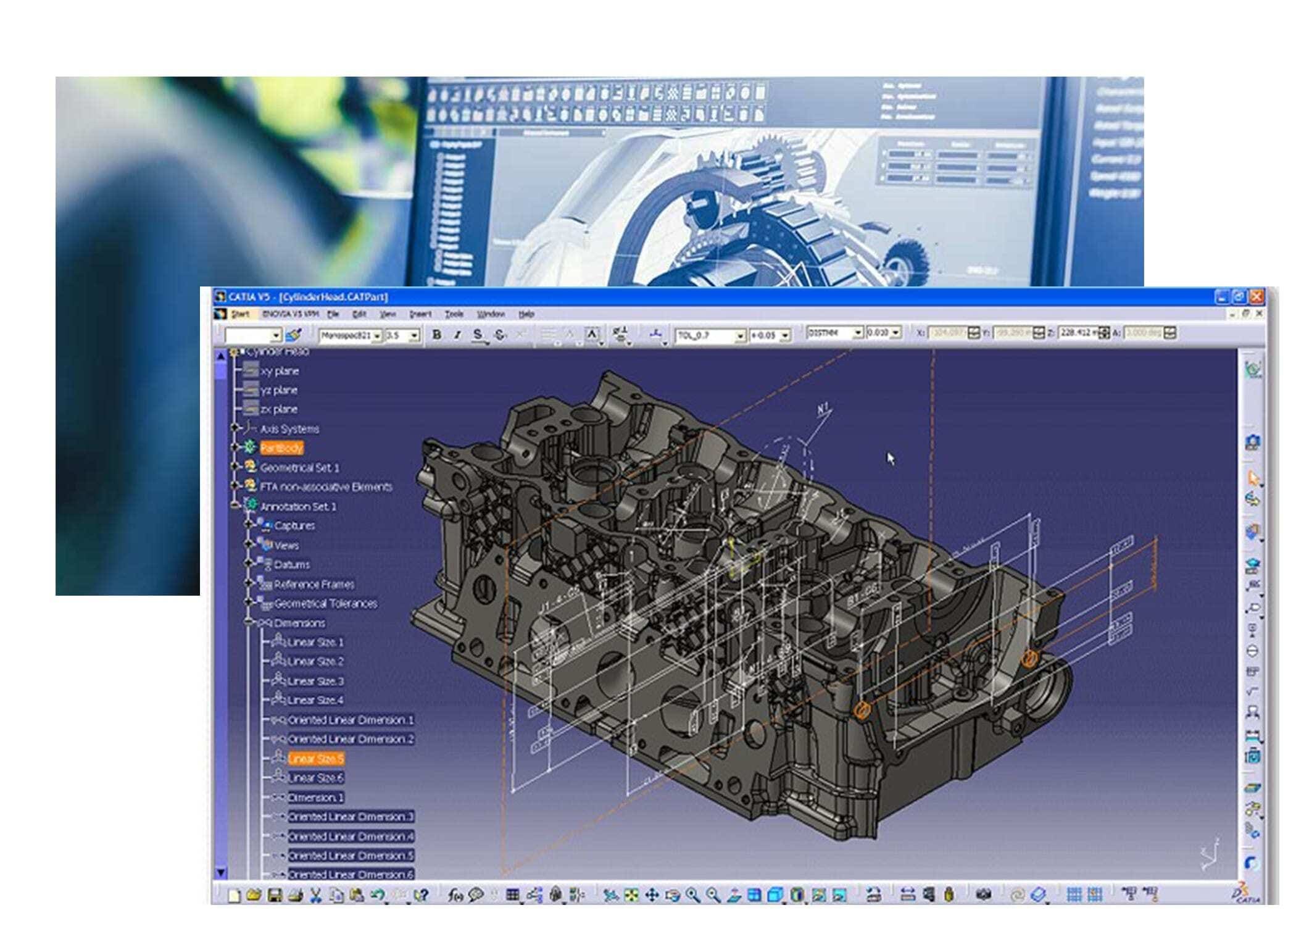Open the font size 3.5 dropdown
1296x926 pixels.
[415, 335]
